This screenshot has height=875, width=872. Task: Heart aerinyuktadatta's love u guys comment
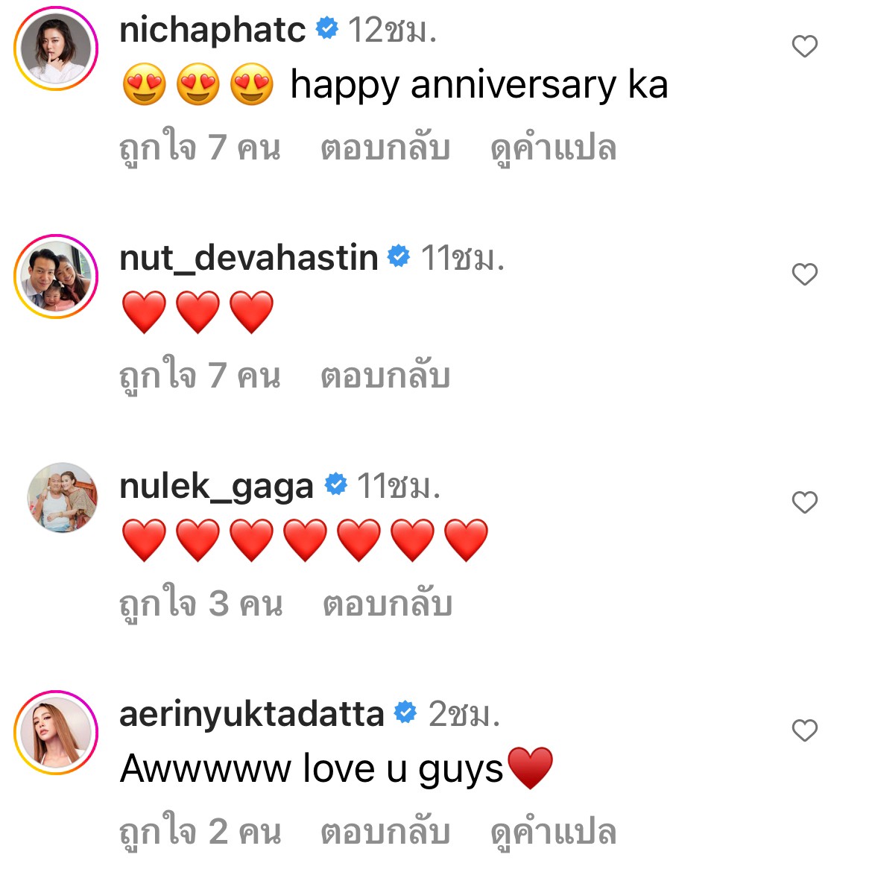click(x=804, y=731)
